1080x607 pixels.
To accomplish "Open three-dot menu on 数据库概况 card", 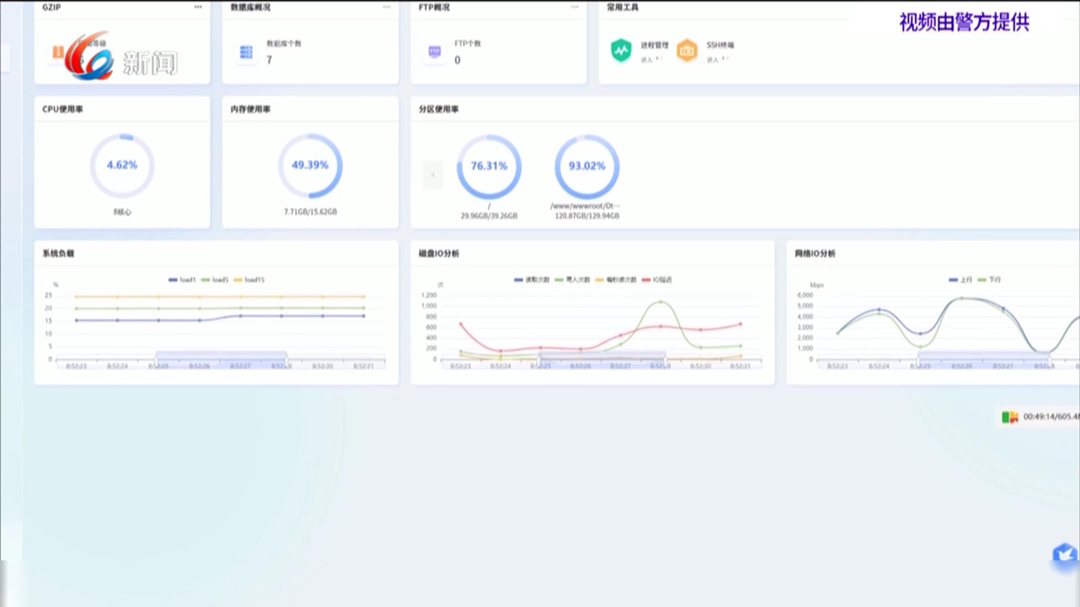I will click(x=386, y=7).
